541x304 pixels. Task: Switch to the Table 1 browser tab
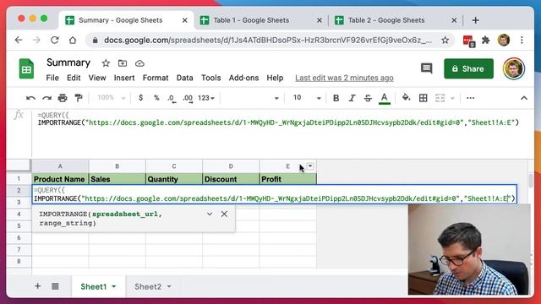[x=251, y=20]
